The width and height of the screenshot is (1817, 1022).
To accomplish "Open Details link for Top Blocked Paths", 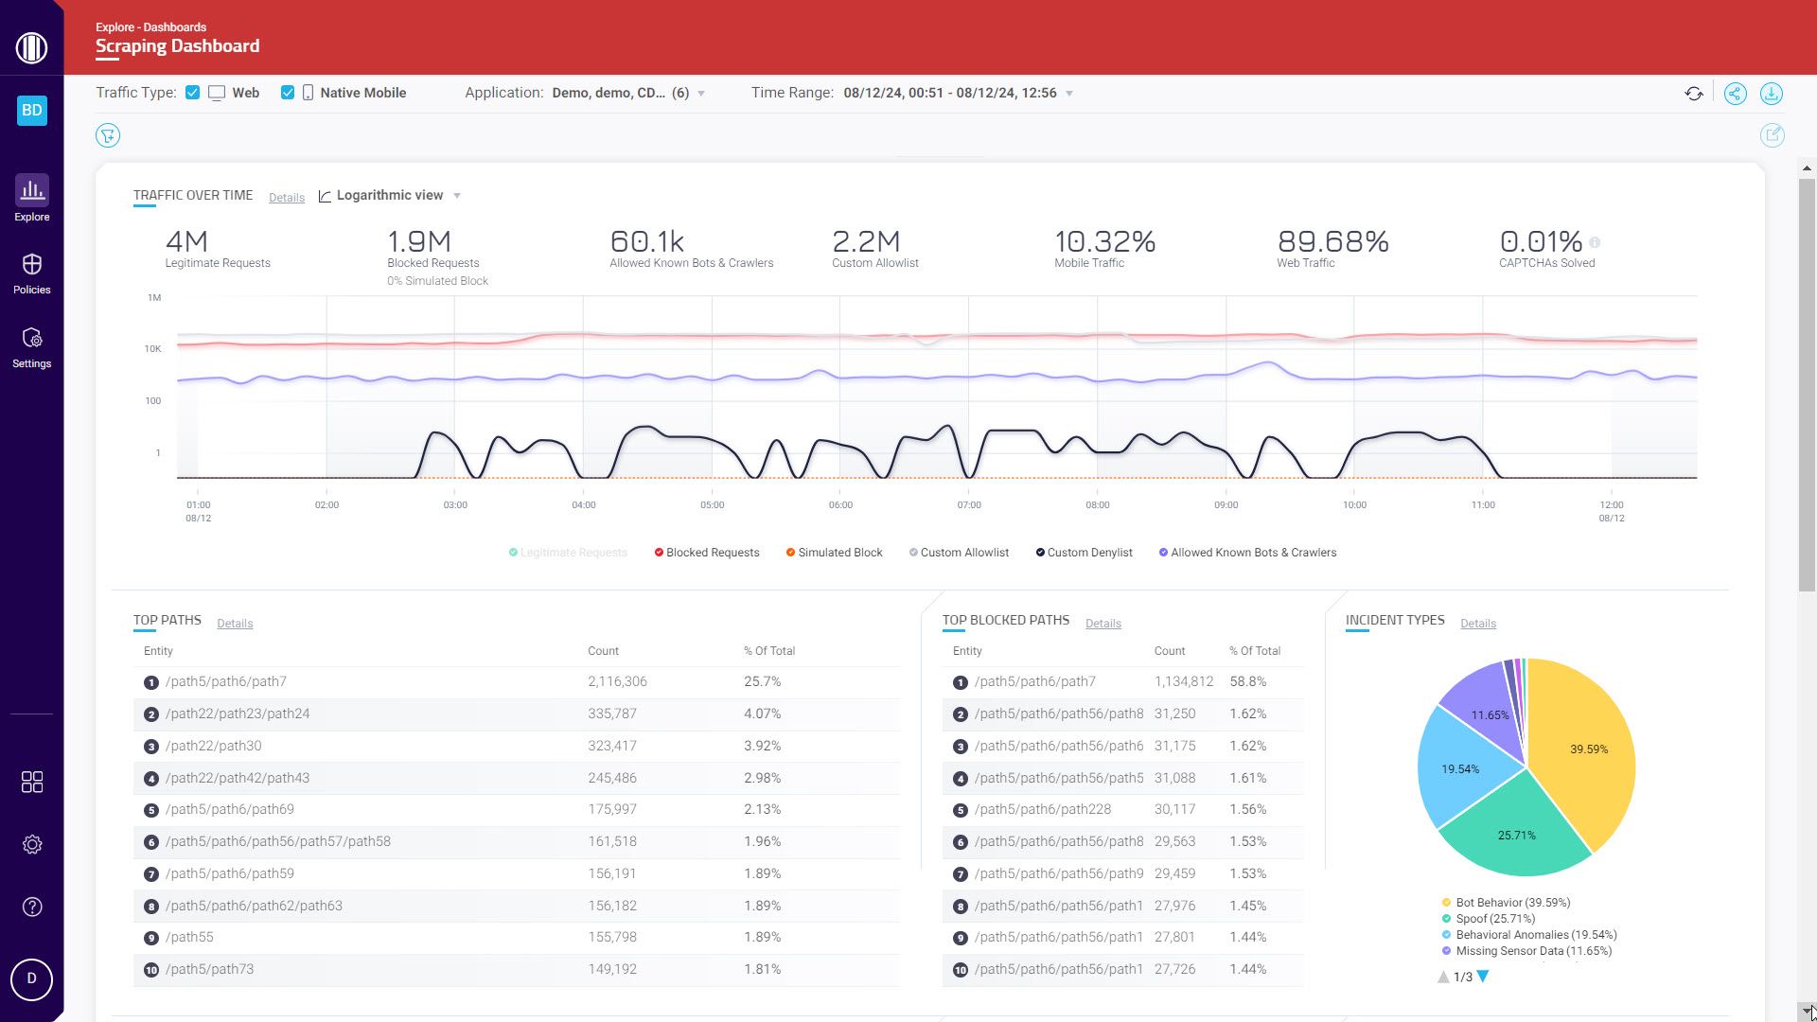I will click(x=1103, y=624).
